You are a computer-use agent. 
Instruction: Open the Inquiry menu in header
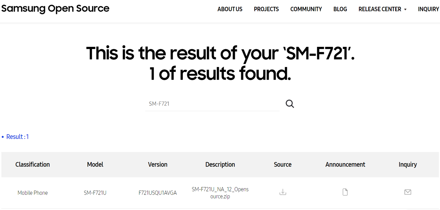point(428,9)
